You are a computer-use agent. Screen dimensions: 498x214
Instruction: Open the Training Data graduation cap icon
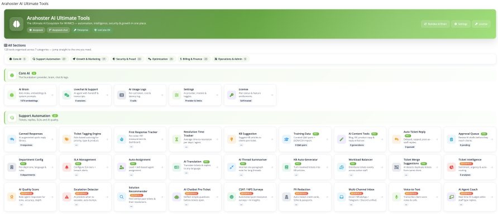[287, 139]
